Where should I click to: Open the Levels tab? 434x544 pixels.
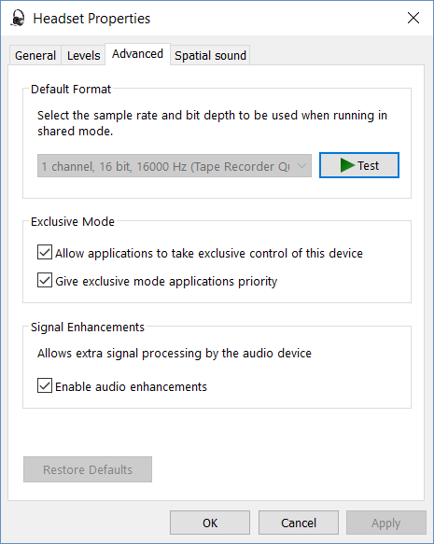click(83, 55)
